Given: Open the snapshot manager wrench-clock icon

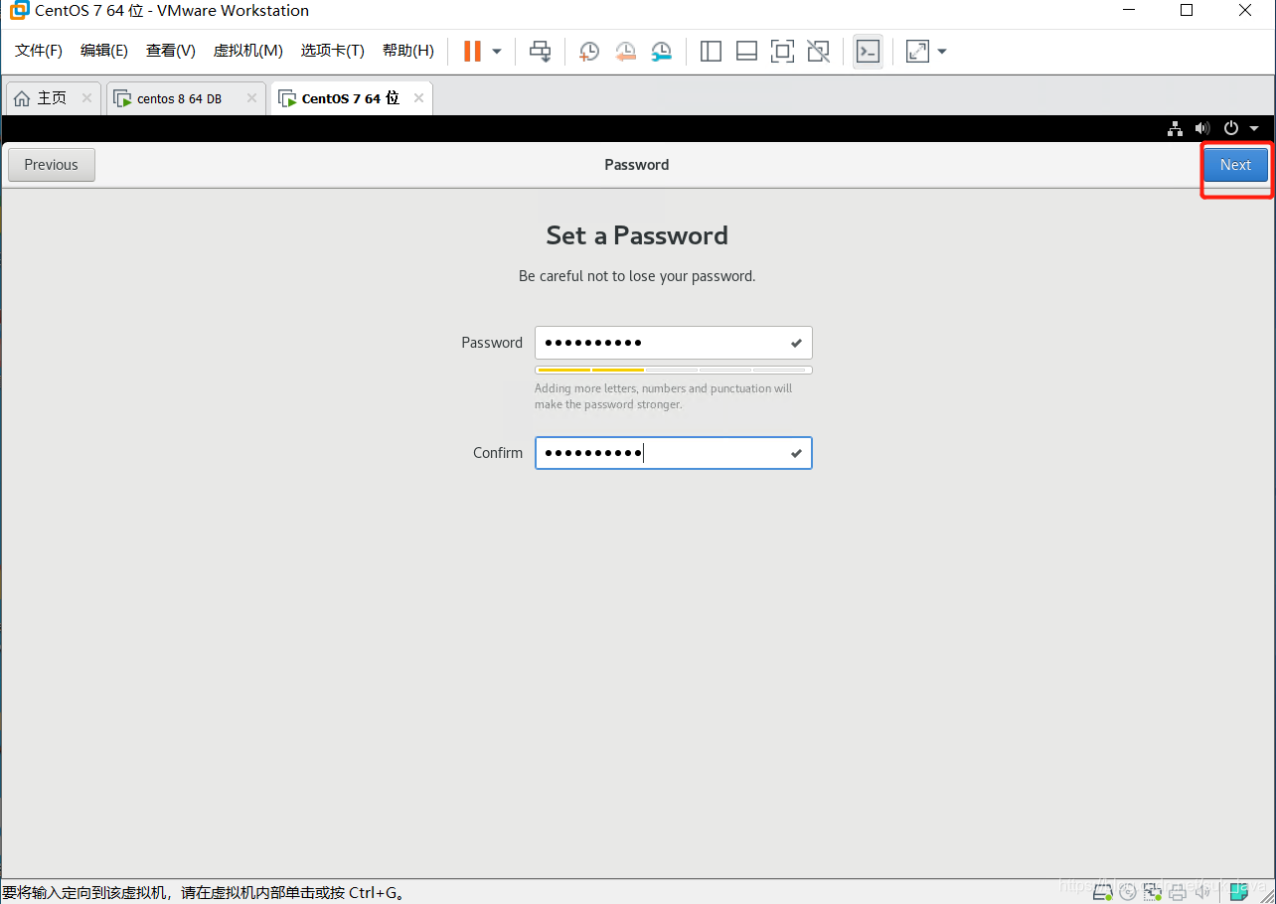Looking at the screenshot, I should click(x=661, y=52).
